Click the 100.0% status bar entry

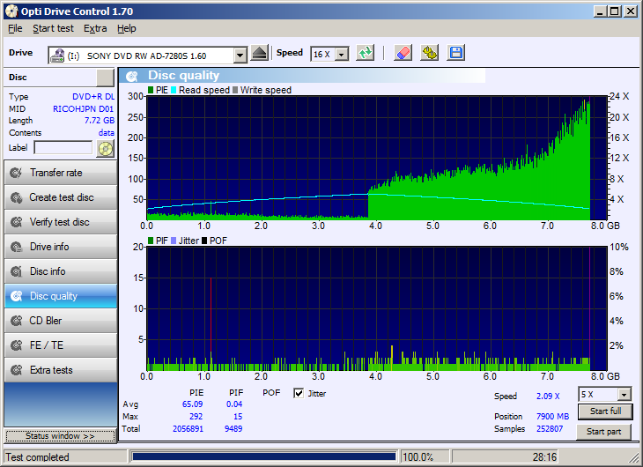[418, 456]
